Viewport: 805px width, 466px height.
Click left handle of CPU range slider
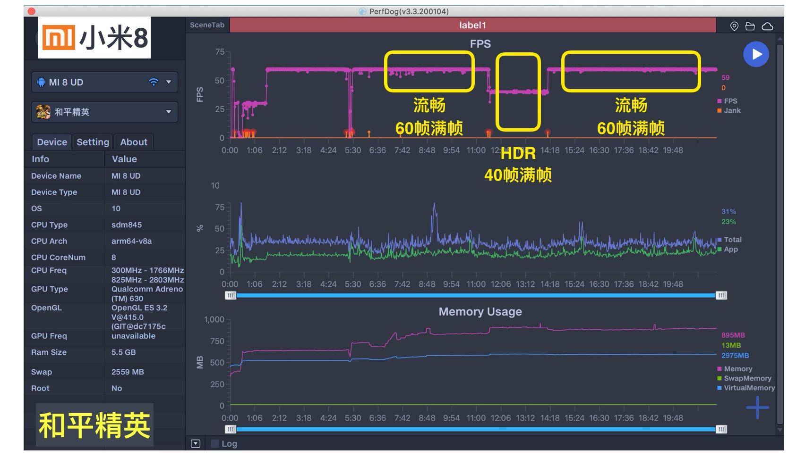pos(231,296)
